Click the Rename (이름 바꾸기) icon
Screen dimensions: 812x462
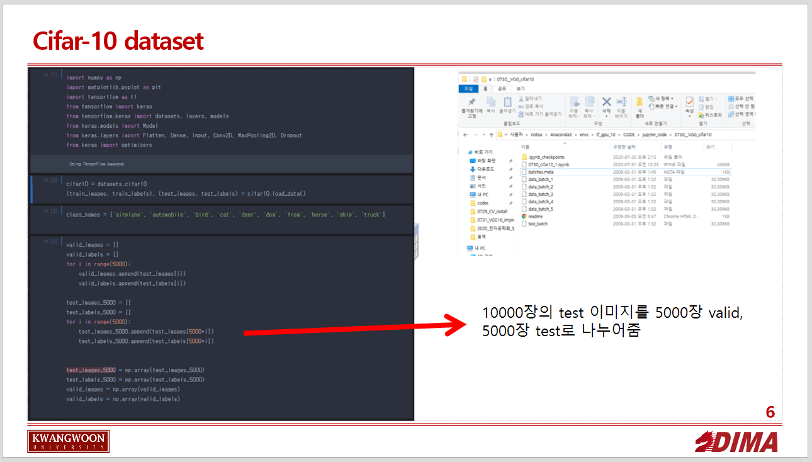pyautogui.click(x=621, y=102)
